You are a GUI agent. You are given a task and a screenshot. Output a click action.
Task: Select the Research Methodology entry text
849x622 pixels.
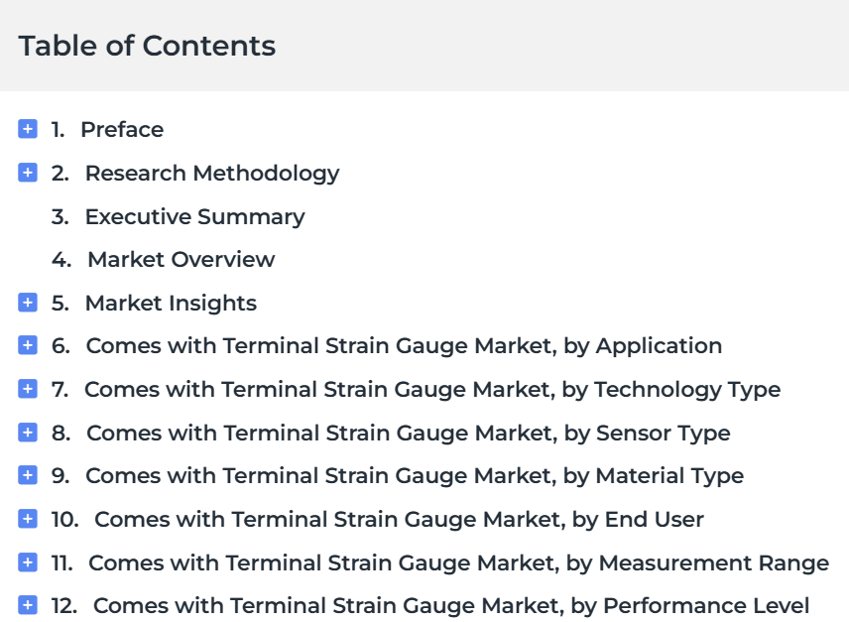(212, 174)
